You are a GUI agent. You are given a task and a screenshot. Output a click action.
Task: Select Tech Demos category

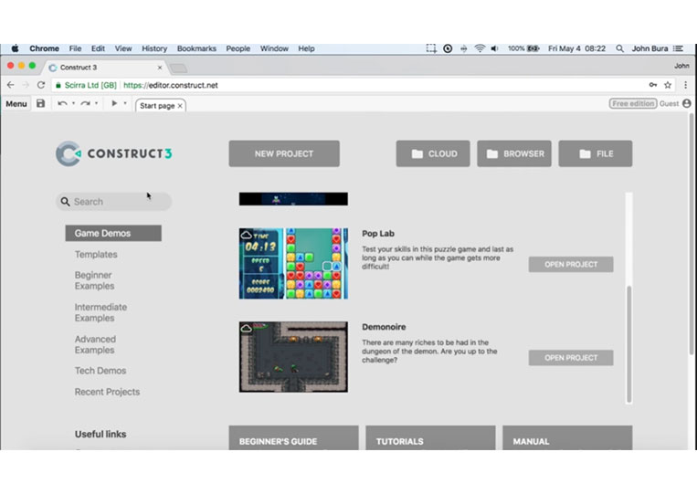pos(100,371)
